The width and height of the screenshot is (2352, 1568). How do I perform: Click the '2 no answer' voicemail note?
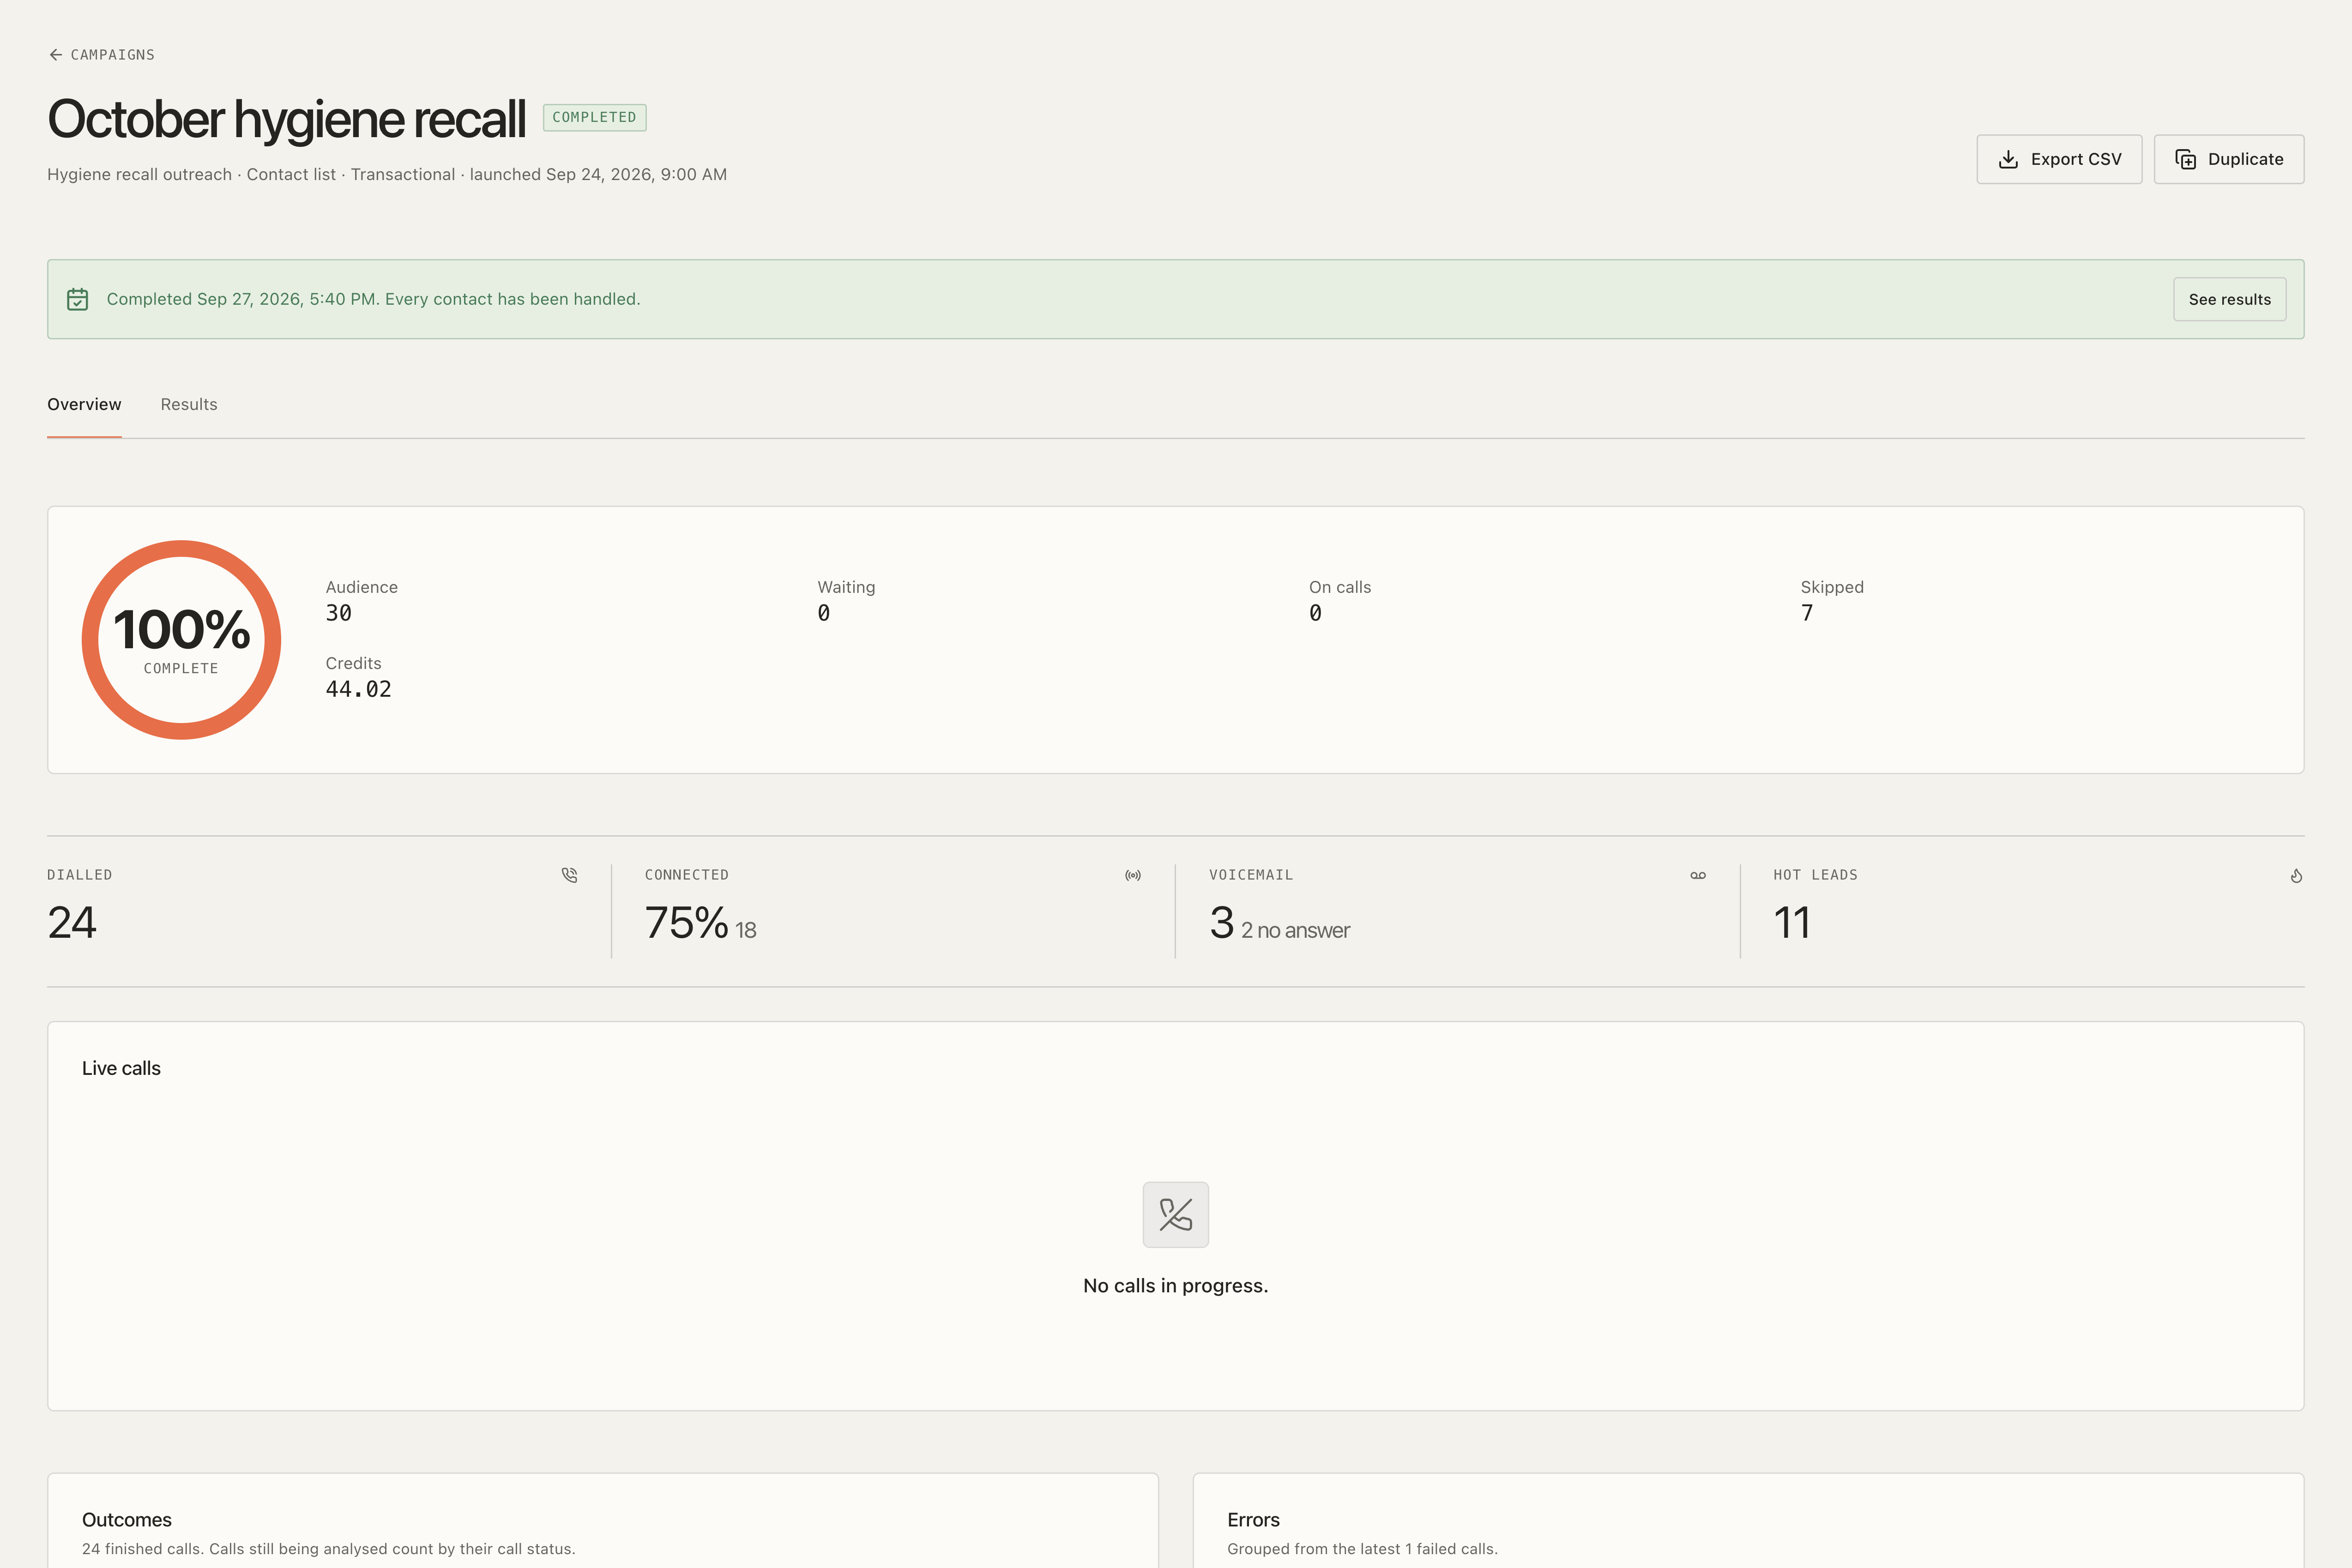point(1295,930)
